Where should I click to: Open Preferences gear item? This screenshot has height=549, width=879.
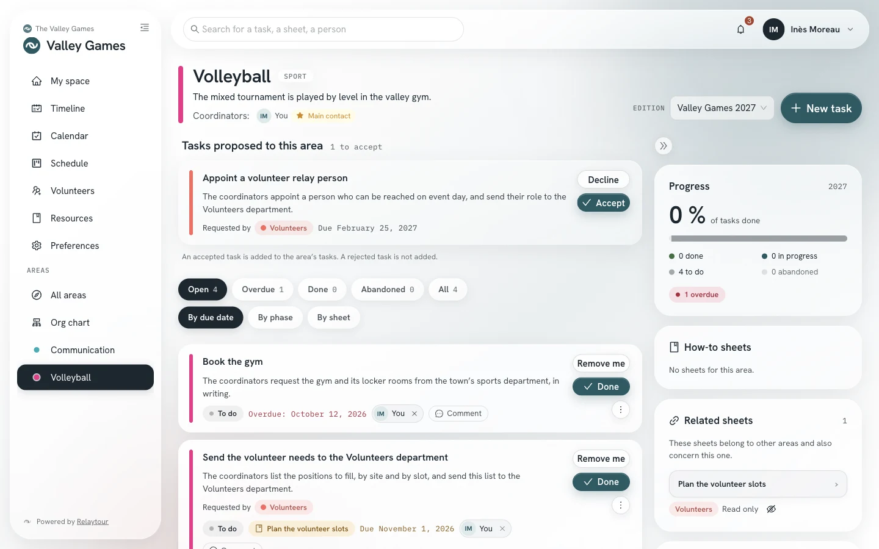pos(85,246)
